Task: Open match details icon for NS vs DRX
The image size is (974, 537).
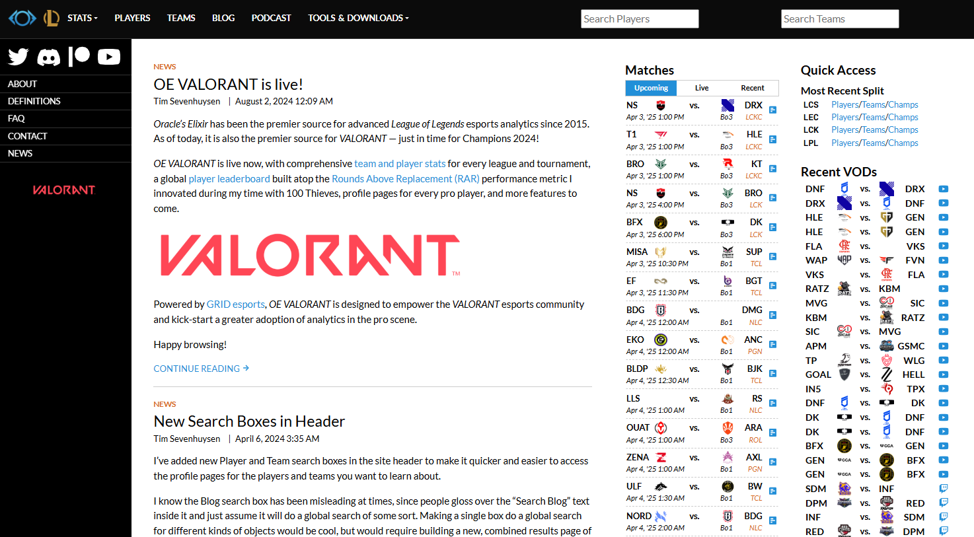Action: click(772, 110)
